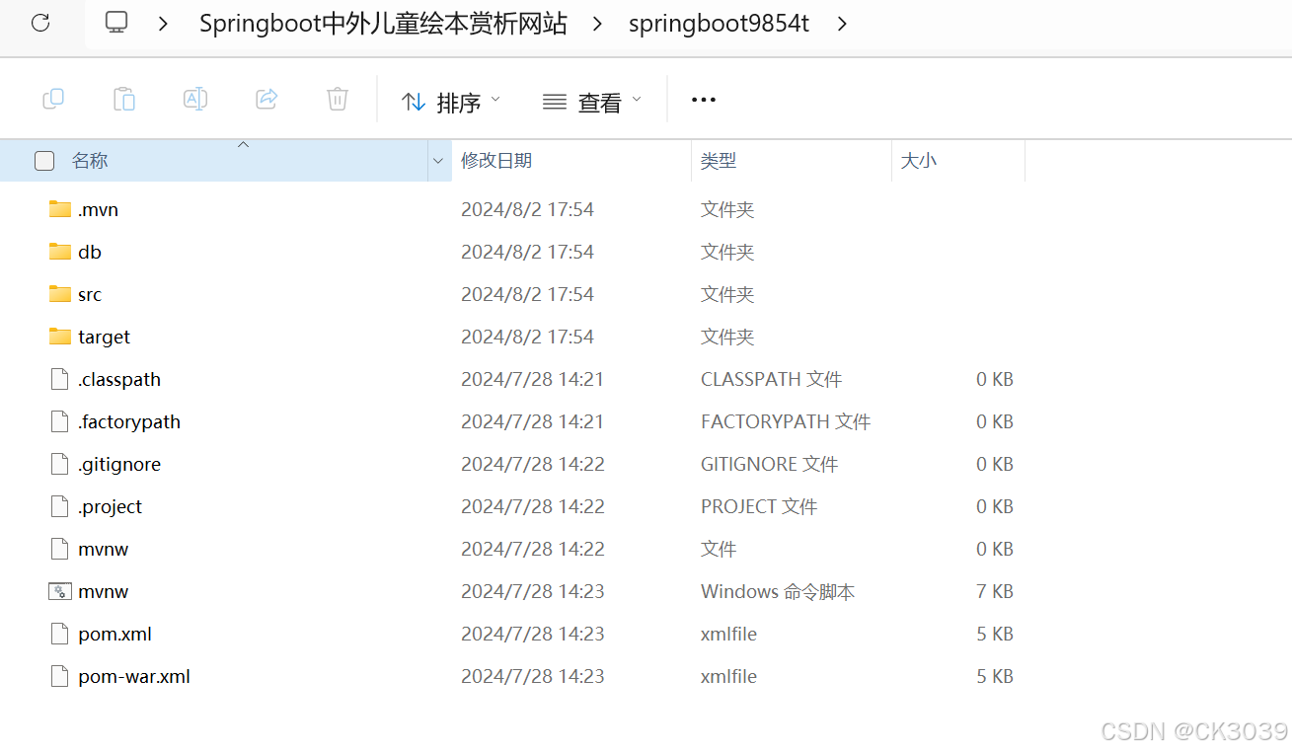Viewport: 1292px width, 753px height.
Task: Click the Refresh icon beside the address bar
Action: [39, 23]
